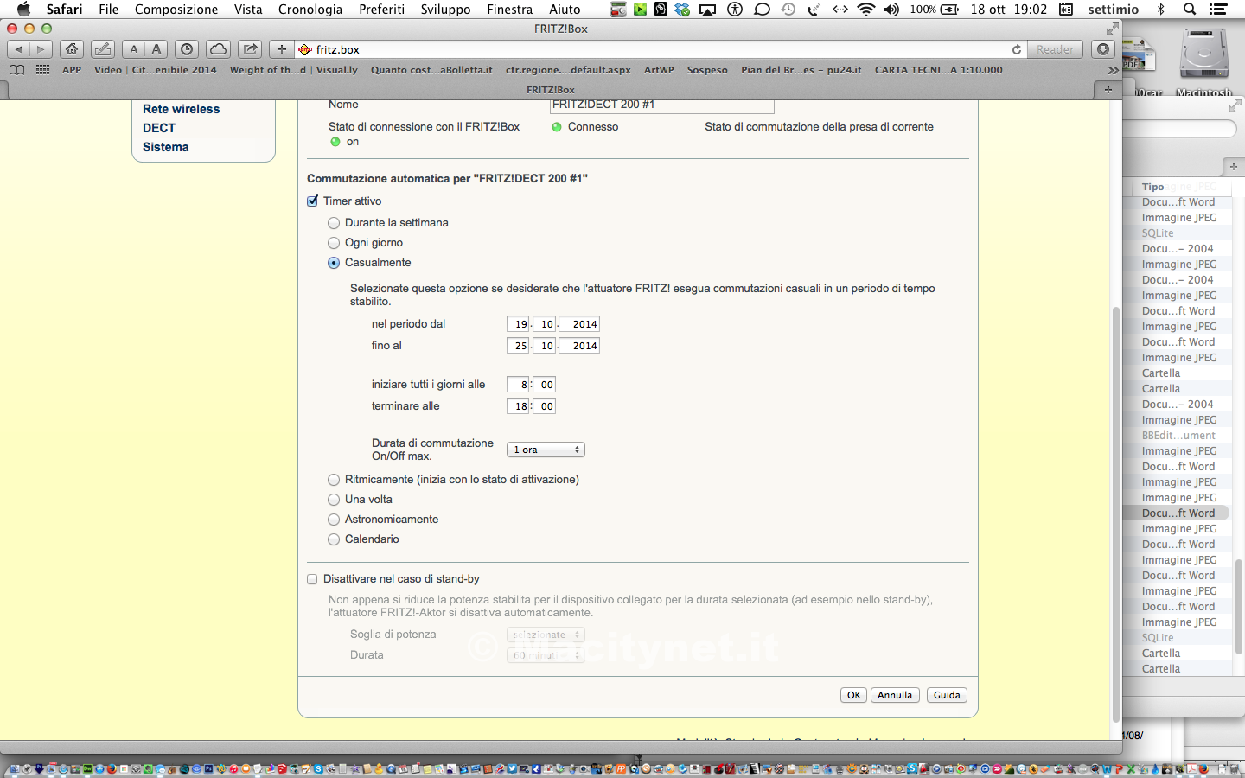Select Astronomicamente option
1245x778 pixels.
coord(334,520)
